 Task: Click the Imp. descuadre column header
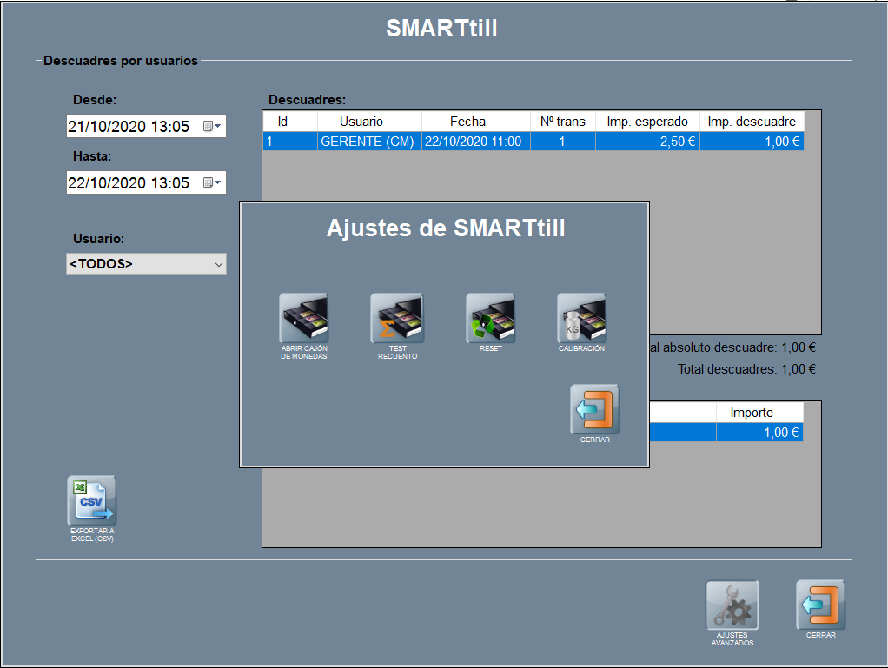pyautogui.click(x=752, y=122)
